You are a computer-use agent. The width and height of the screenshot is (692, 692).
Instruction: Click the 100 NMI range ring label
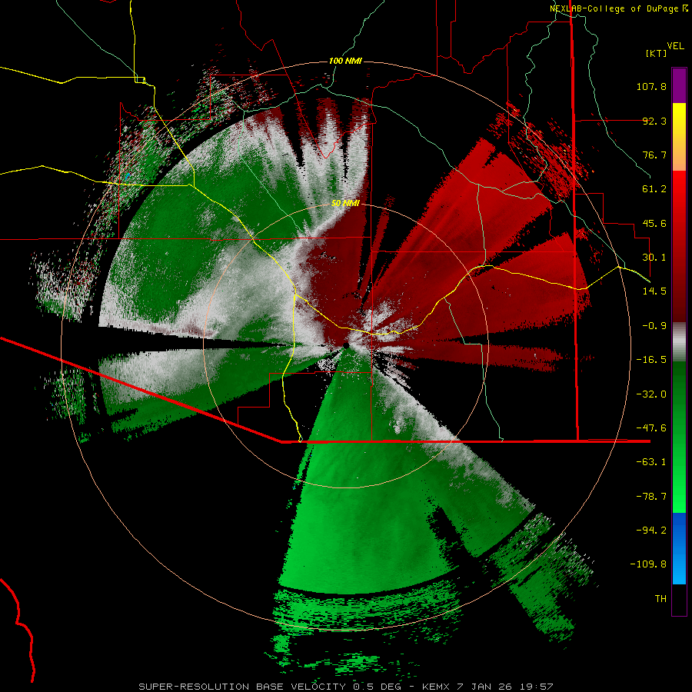(x=345, y=61)
